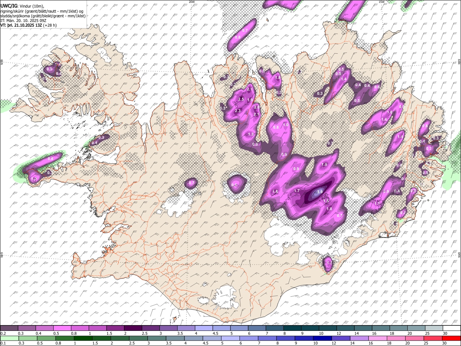The image size is (461, 346).
Task: Click the "VT: þri. 21.10.2025 13Z (+28 h)" line
Action: click(x=28, y=25)
